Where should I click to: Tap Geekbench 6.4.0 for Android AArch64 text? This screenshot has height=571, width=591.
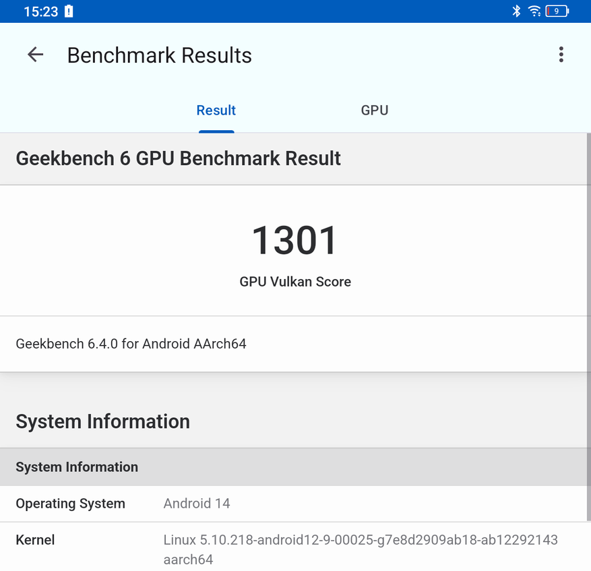pos(131,344)
